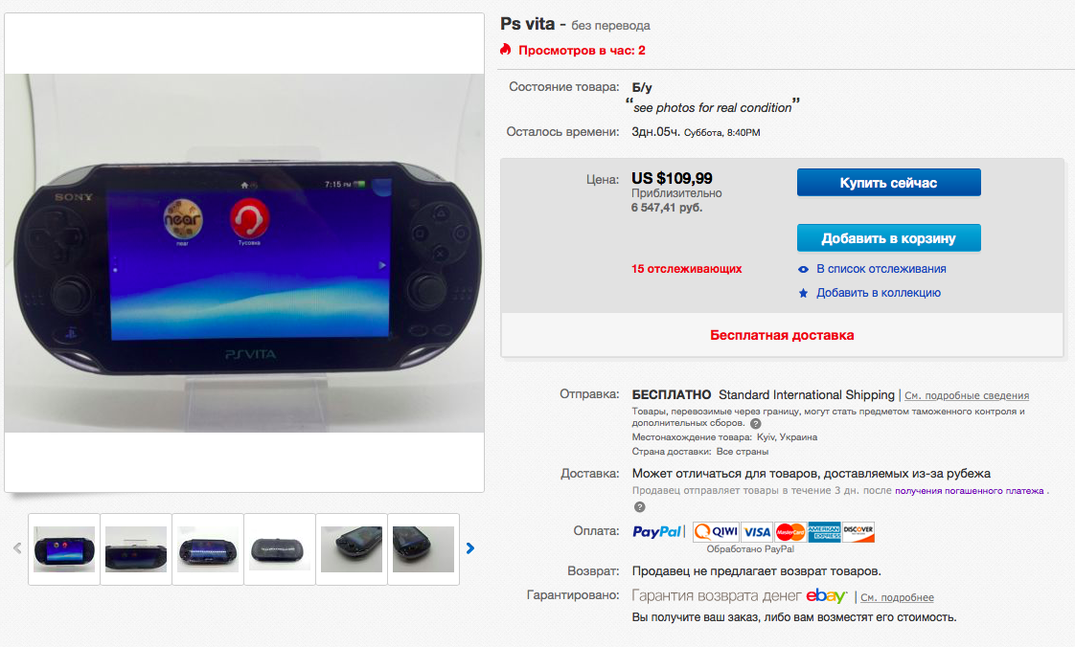The height and width of the screenshot is (647, 1075).
Task: Open the help icon beside customs fees text
Action: tap(756, 424)
